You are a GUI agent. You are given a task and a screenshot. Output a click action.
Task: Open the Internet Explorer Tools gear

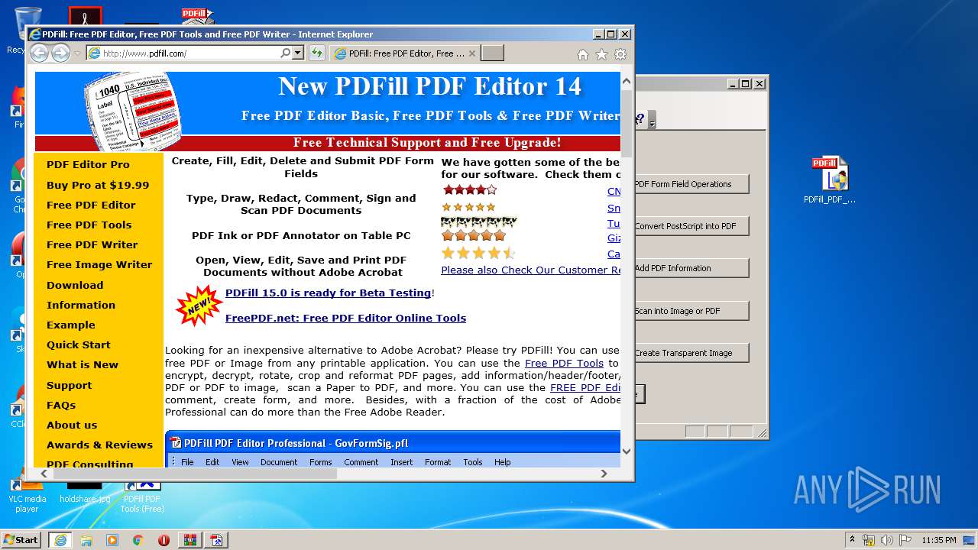[620, 54]
